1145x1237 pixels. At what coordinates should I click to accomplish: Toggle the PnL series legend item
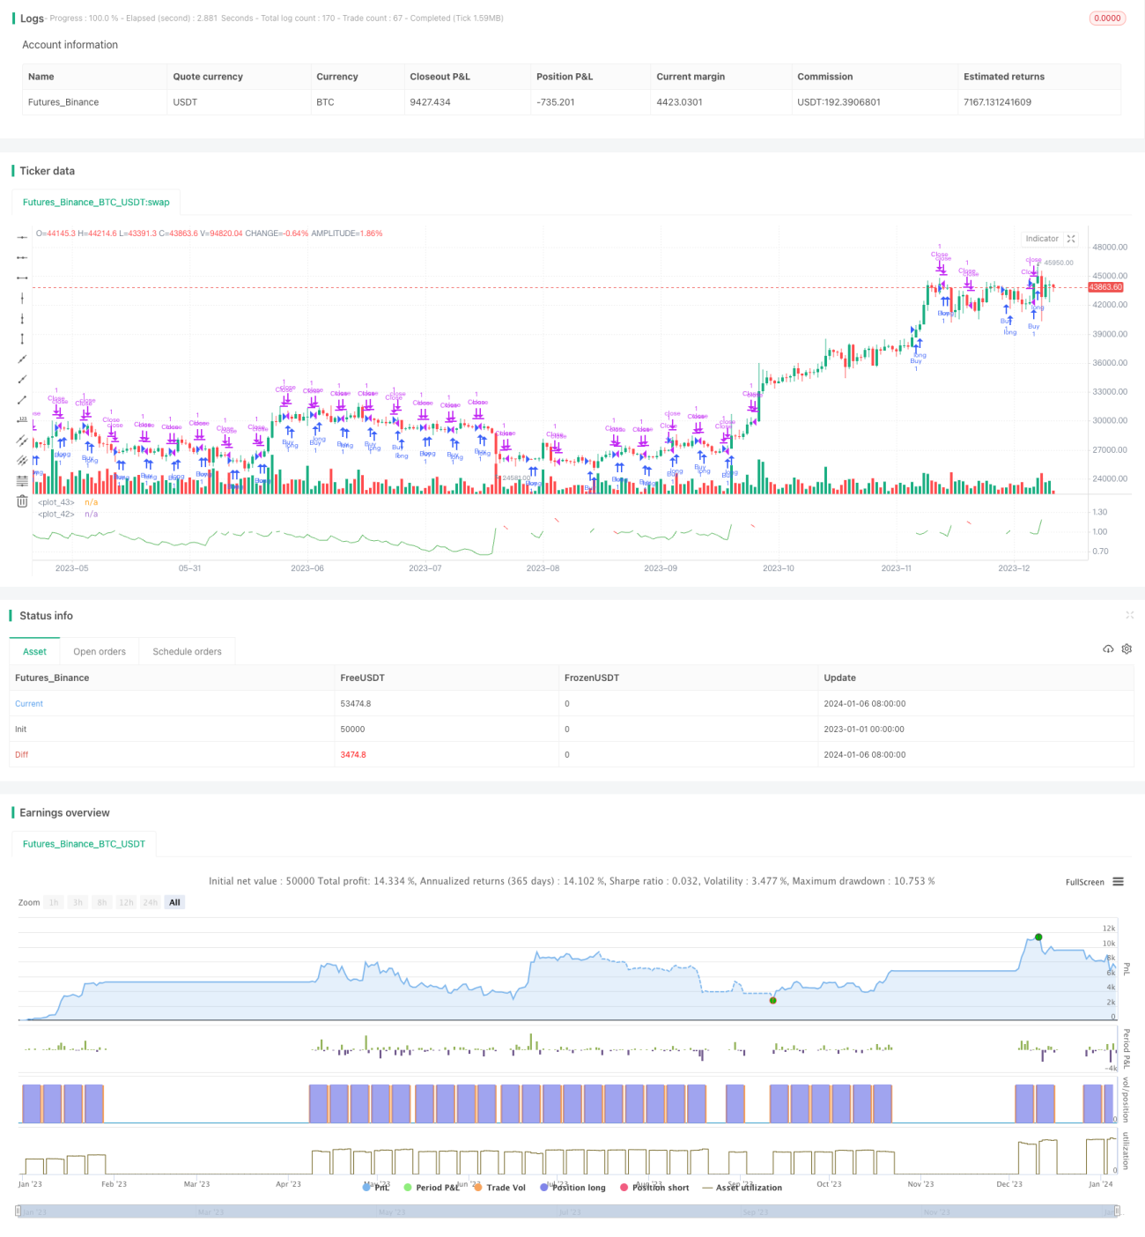(x=376, y=1188)
